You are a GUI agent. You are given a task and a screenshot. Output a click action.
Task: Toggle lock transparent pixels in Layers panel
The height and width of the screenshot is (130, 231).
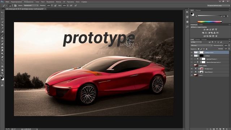point(199,49)
